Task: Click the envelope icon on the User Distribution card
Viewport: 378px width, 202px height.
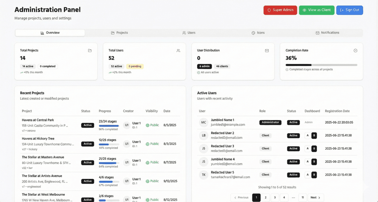Action: tap(267, 50)
